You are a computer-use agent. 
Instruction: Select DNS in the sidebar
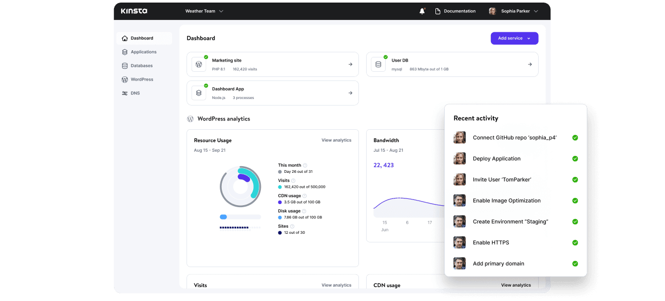135,93
